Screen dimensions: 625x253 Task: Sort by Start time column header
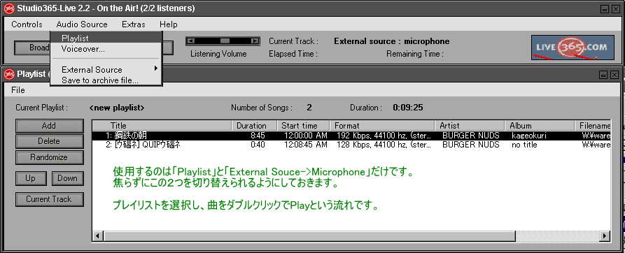click(x=303, y=126)
